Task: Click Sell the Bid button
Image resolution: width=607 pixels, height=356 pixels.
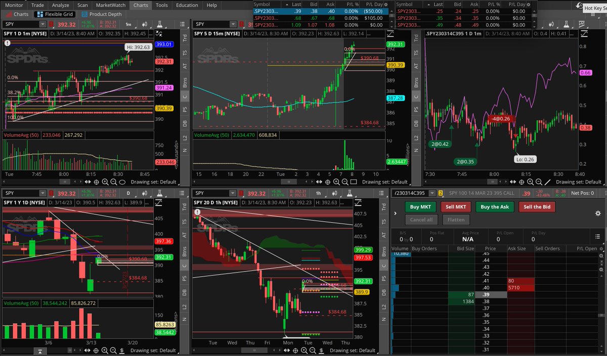Action: coord(538,207)
